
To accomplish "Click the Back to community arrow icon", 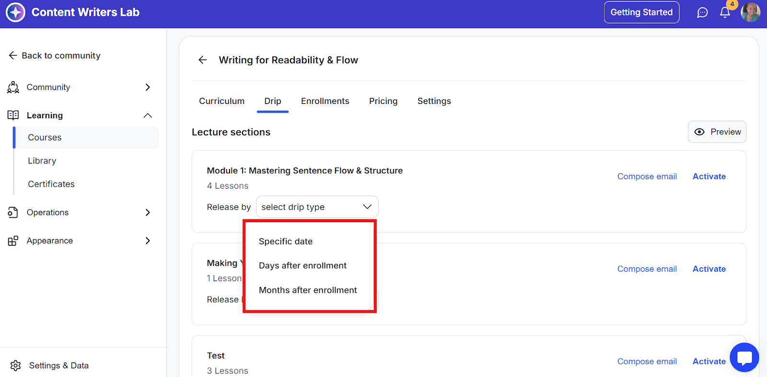I will click(x=13, y=56).
